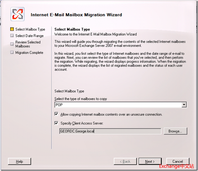198x171 pixels.
Task: Click the Exchange logo icon in header
Action: (17, 14)
